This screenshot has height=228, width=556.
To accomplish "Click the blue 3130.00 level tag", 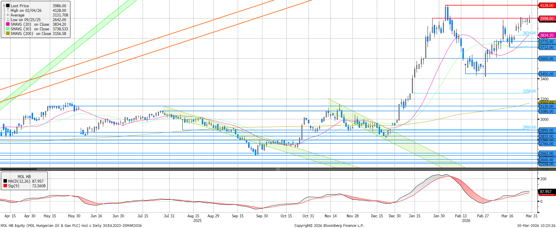I will coord(546,107).
